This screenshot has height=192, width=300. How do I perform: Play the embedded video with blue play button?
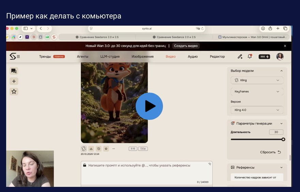(x=149, y=106)
